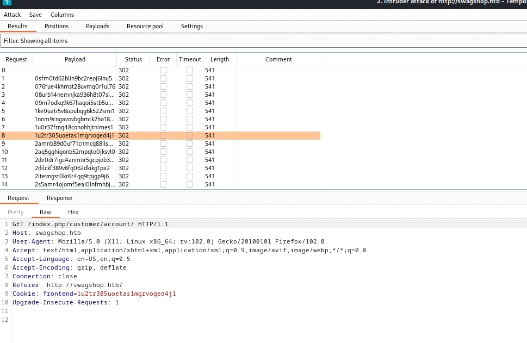Toggle Timeout checkbox for request 14
This screenshot has height=343, width=527.
[x=190, y=184]
